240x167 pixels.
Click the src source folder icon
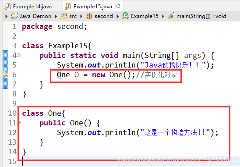point(64,16)
